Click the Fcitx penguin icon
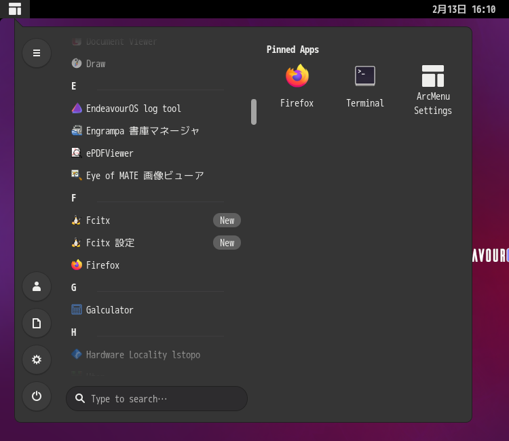Screen dimensions: 509x441 click(77, 220)
